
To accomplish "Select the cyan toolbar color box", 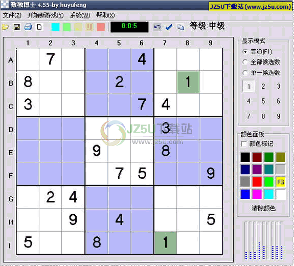I will tap(56, 27).
